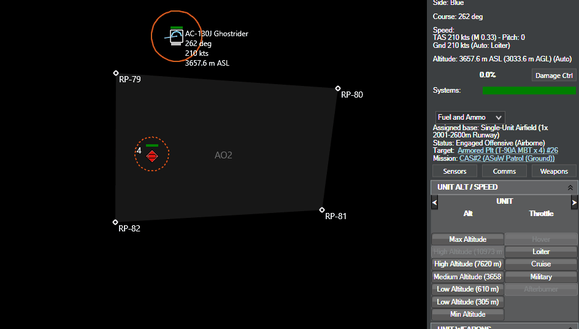Set throttle to Military
The width and height of the screenshot is (579, 329).
541,276
